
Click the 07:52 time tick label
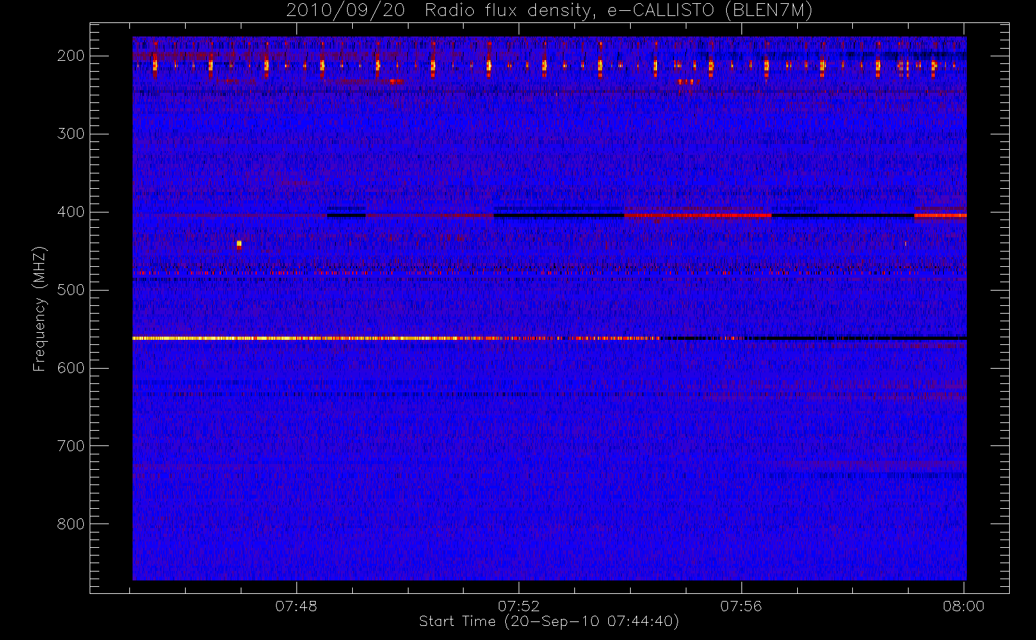click(x=519, y=606)
